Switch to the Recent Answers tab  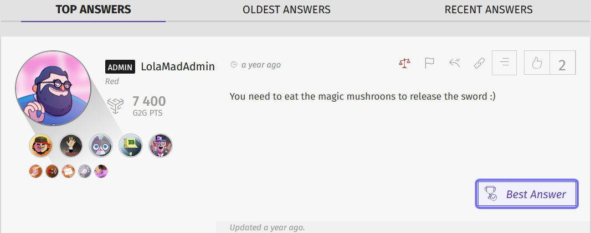point(489,10)
